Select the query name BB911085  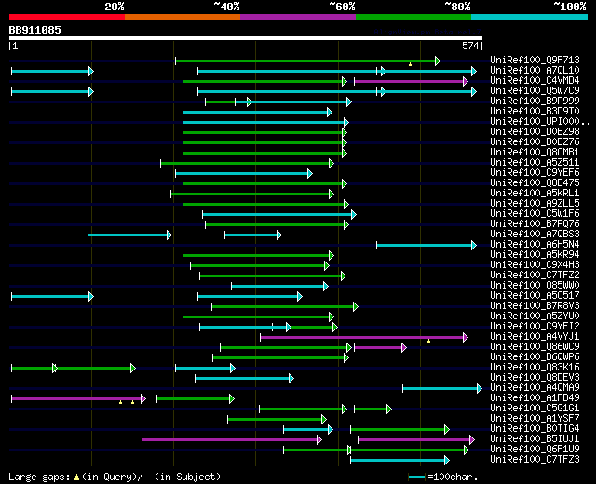pos(35,30)
